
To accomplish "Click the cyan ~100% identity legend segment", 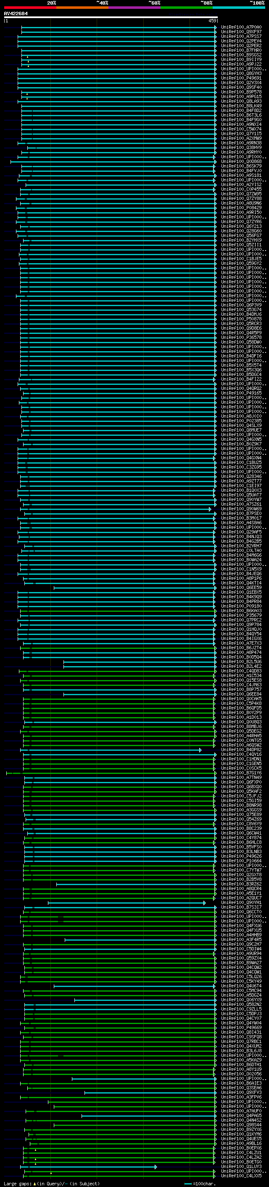I will (239, 8).
